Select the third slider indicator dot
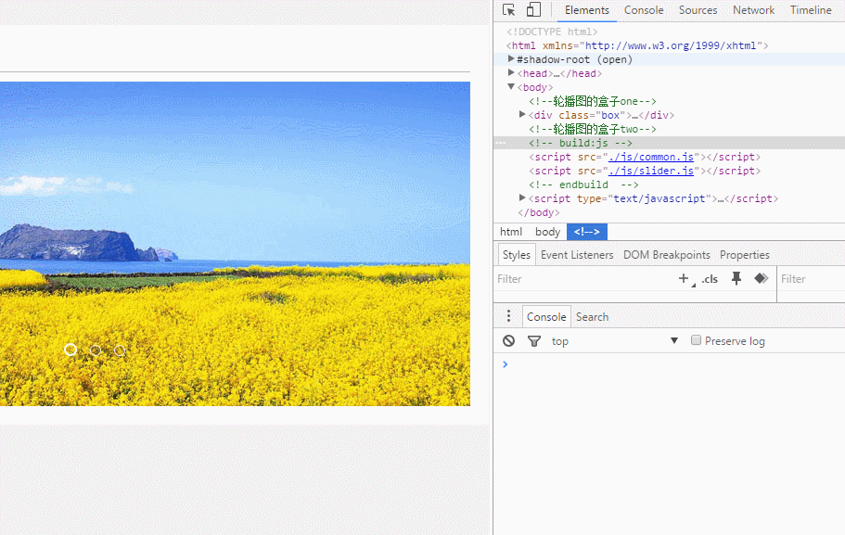 [120, 350]
